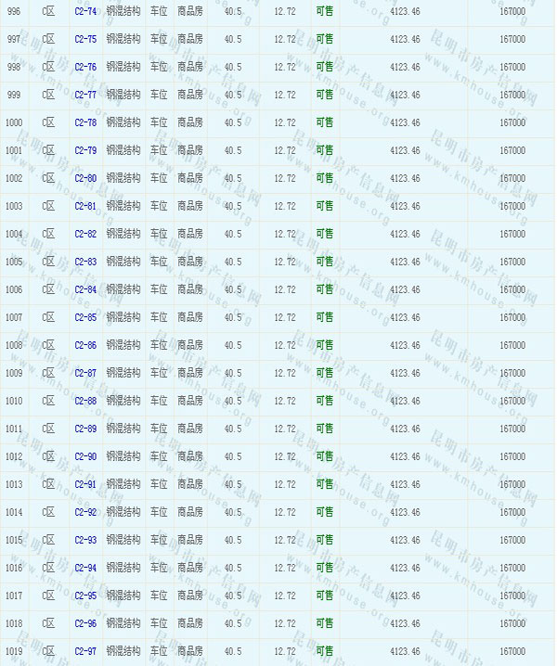This screenshot has width=557, height=666.
Task: Follow the C2-82 unit link
Action: click(x=85, y=235)
